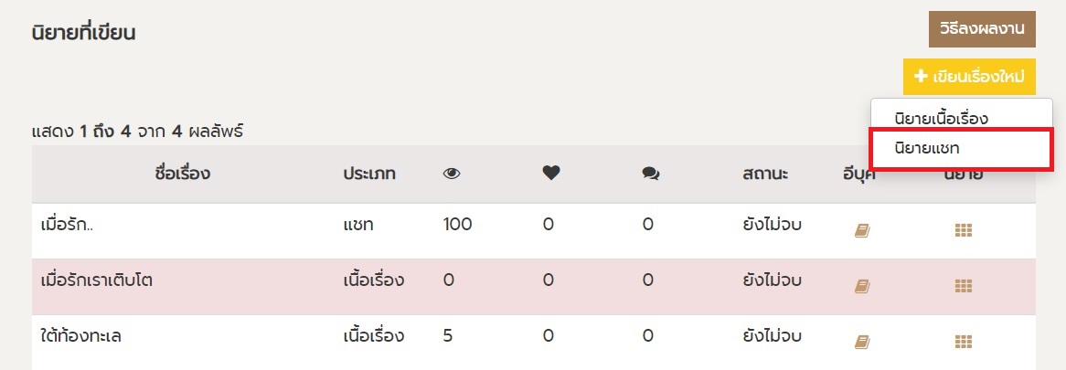
Task: Click the วิธีลงผลงาน button
Action: [982, 29]
